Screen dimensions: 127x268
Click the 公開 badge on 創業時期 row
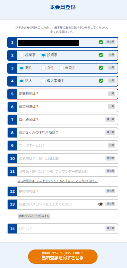click(111, 94)
